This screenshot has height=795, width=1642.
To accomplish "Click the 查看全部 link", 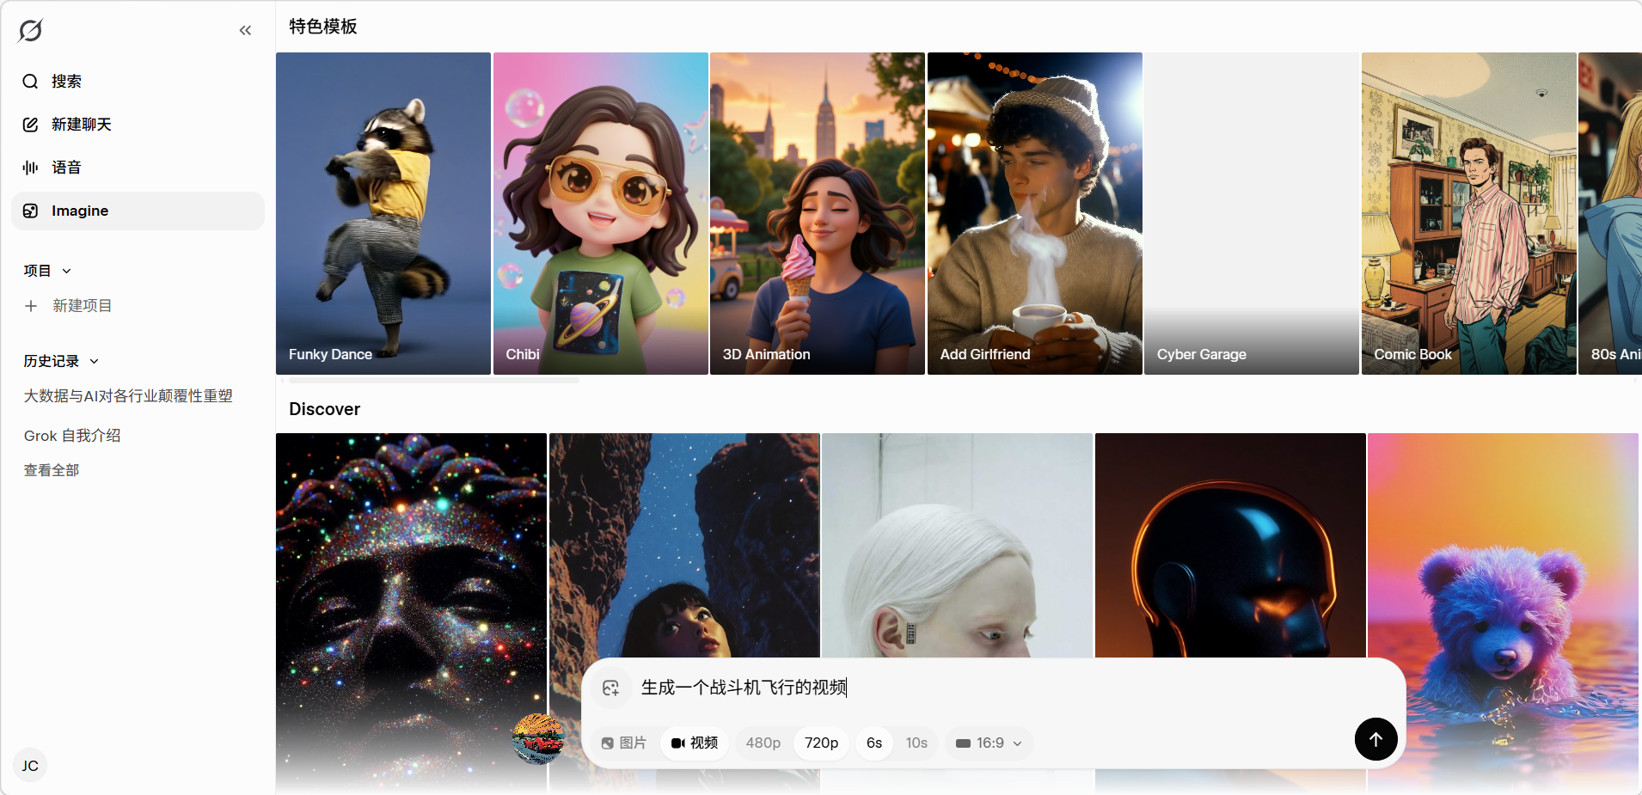I will coord(52,470).
